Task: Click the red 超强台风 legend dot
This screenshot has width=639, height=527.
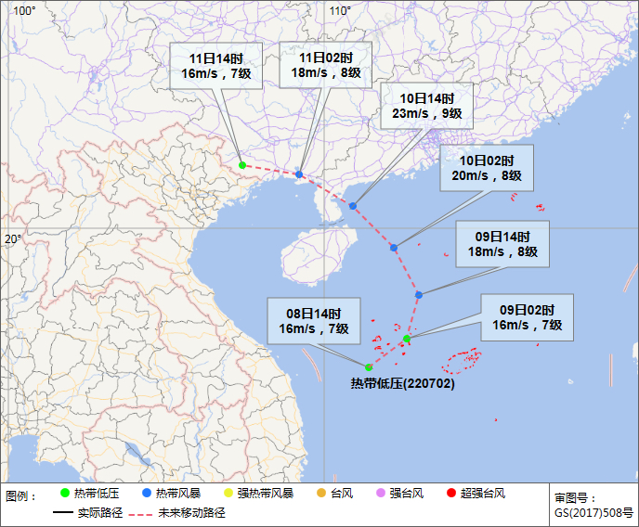Action: click(451, 493)
